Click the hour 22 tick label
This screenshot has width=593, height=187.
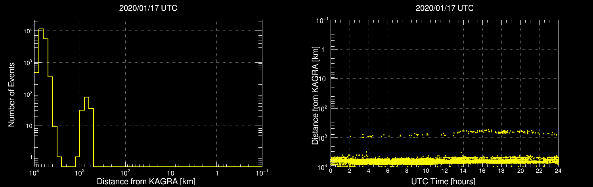tap(539, 171)
